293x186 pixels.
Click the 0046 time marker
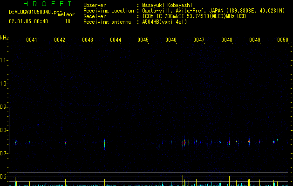coord(171,40)
